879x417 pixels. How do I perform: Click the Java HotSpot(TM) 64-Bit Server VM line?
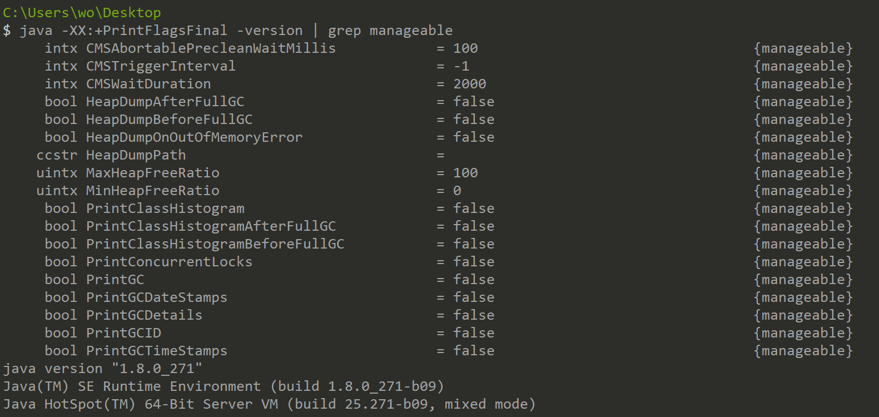coord(269,404)
